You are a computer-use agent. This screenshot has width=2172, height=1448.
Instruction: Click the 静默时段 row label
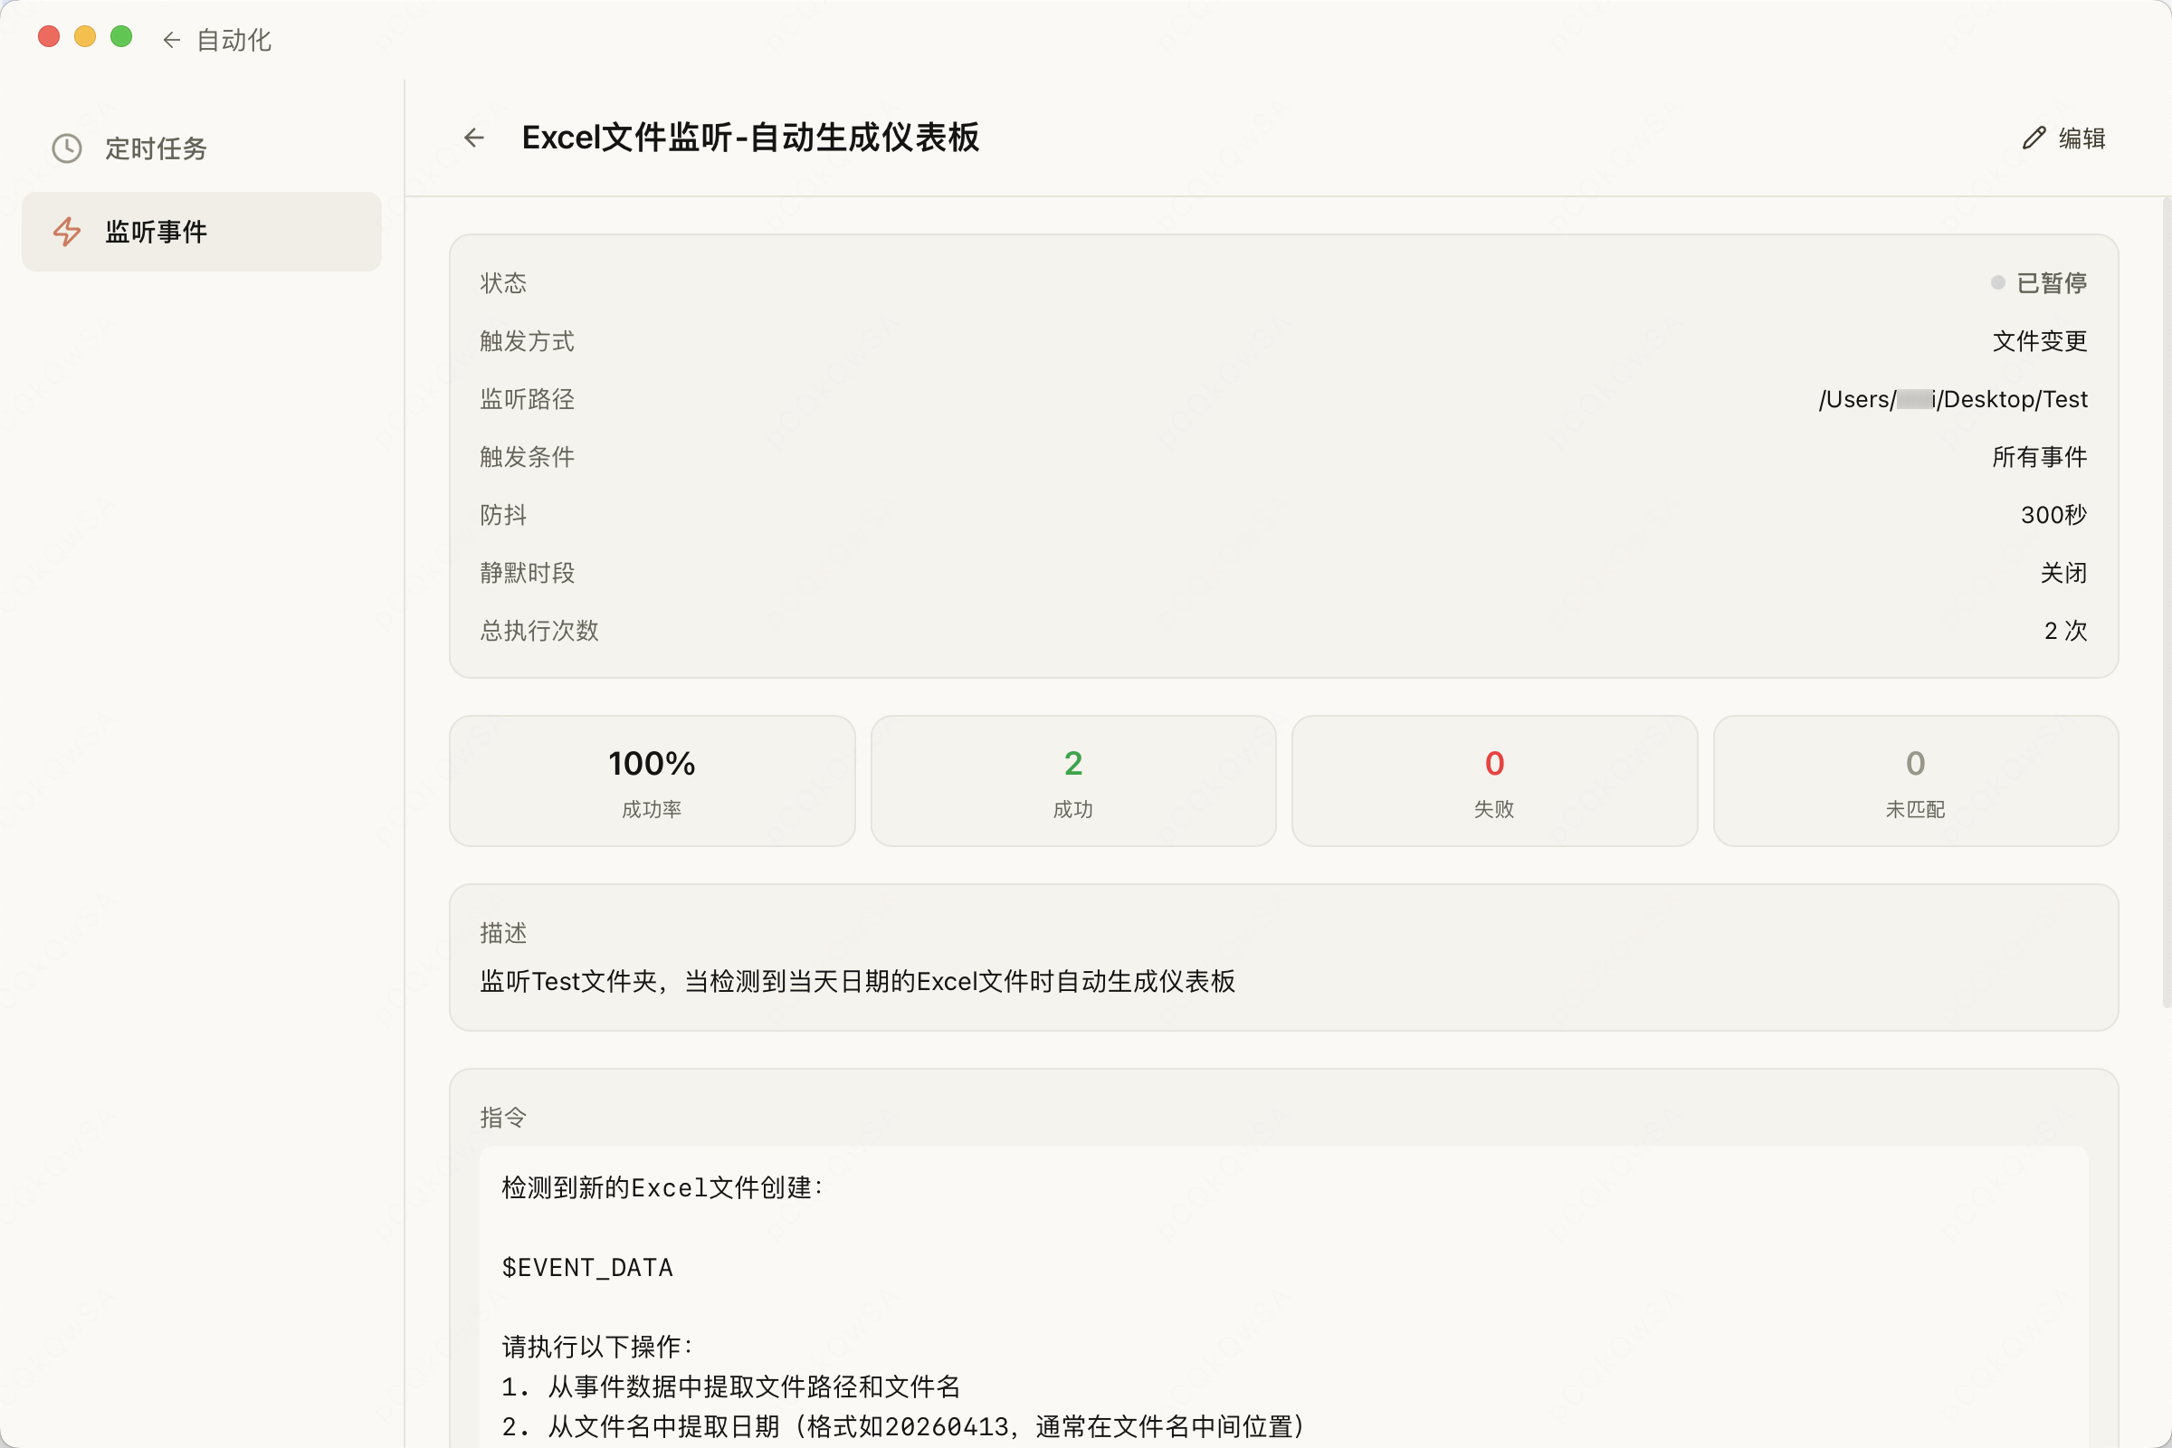tap(528, 573)
